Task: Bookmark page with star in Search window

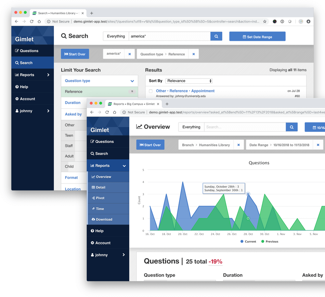Action: point(265,21)
